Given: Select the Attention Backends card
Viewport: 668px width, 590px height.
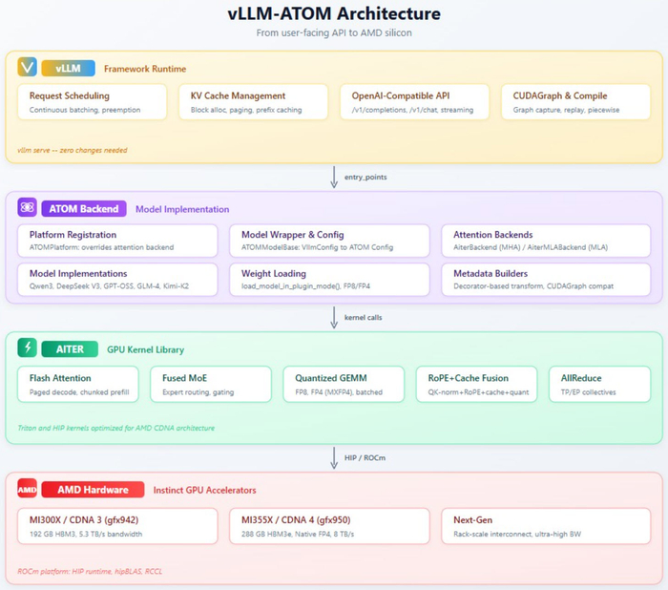Looking at the screenshot, I should tap(546, 241).
